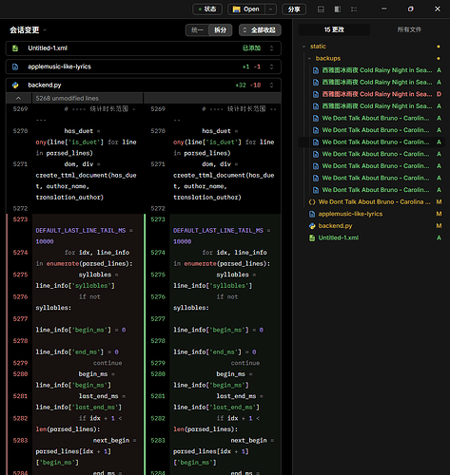
Task: Switch to the 15 更改 tab
Action: pos(334,29)
